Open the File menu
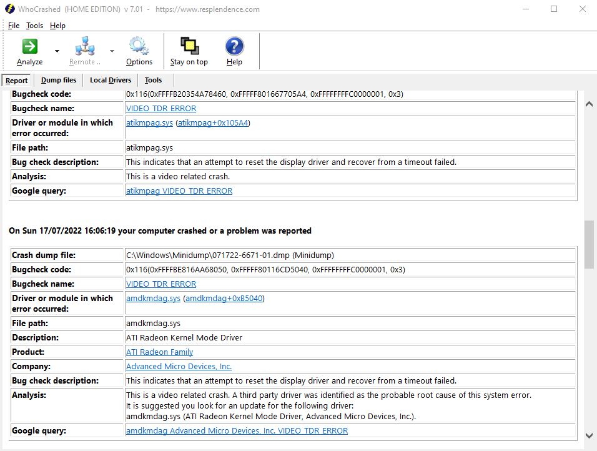 (x=14, y=26)
